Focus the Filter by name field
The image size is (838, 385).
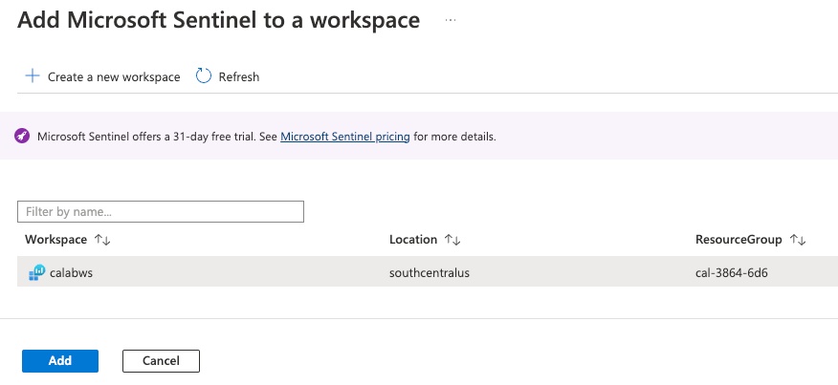click(x=161, y=211)
